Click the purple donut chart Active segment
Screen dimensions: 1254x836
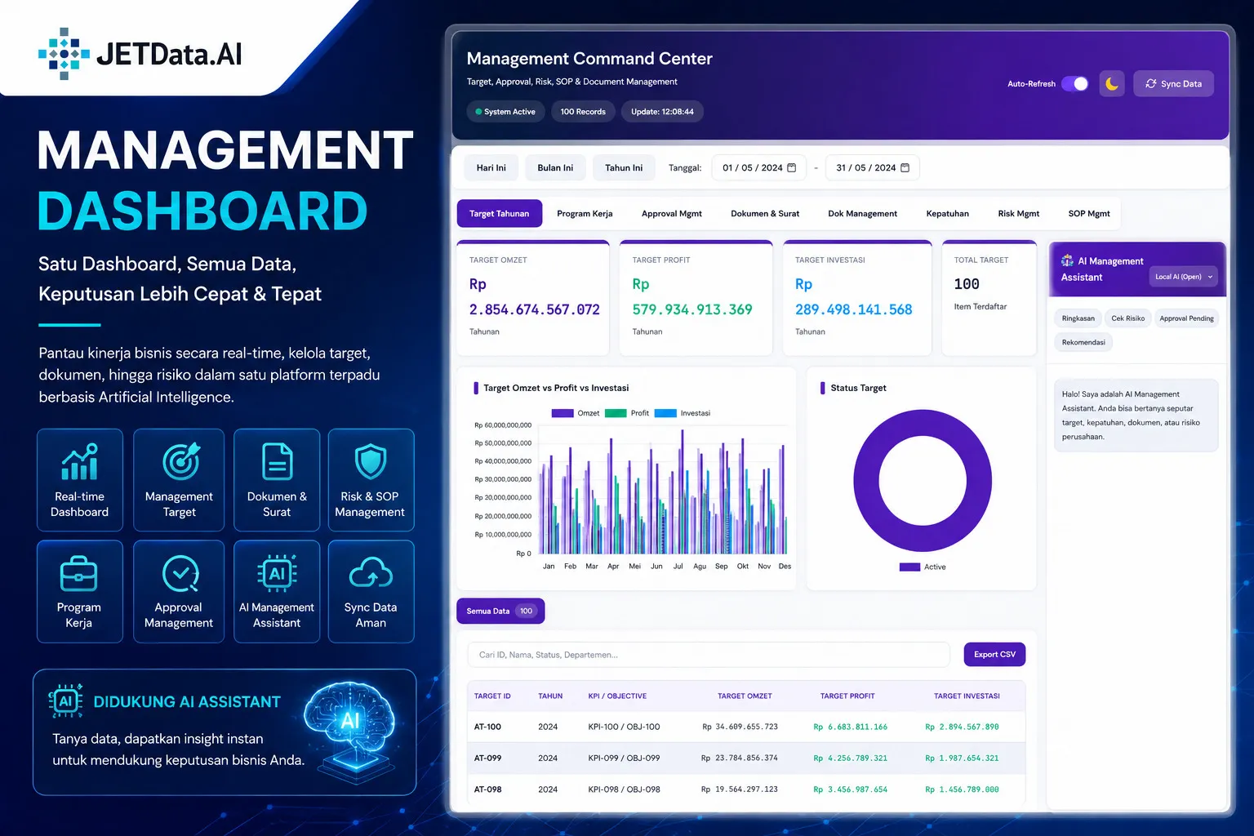[x=865, y=482]
